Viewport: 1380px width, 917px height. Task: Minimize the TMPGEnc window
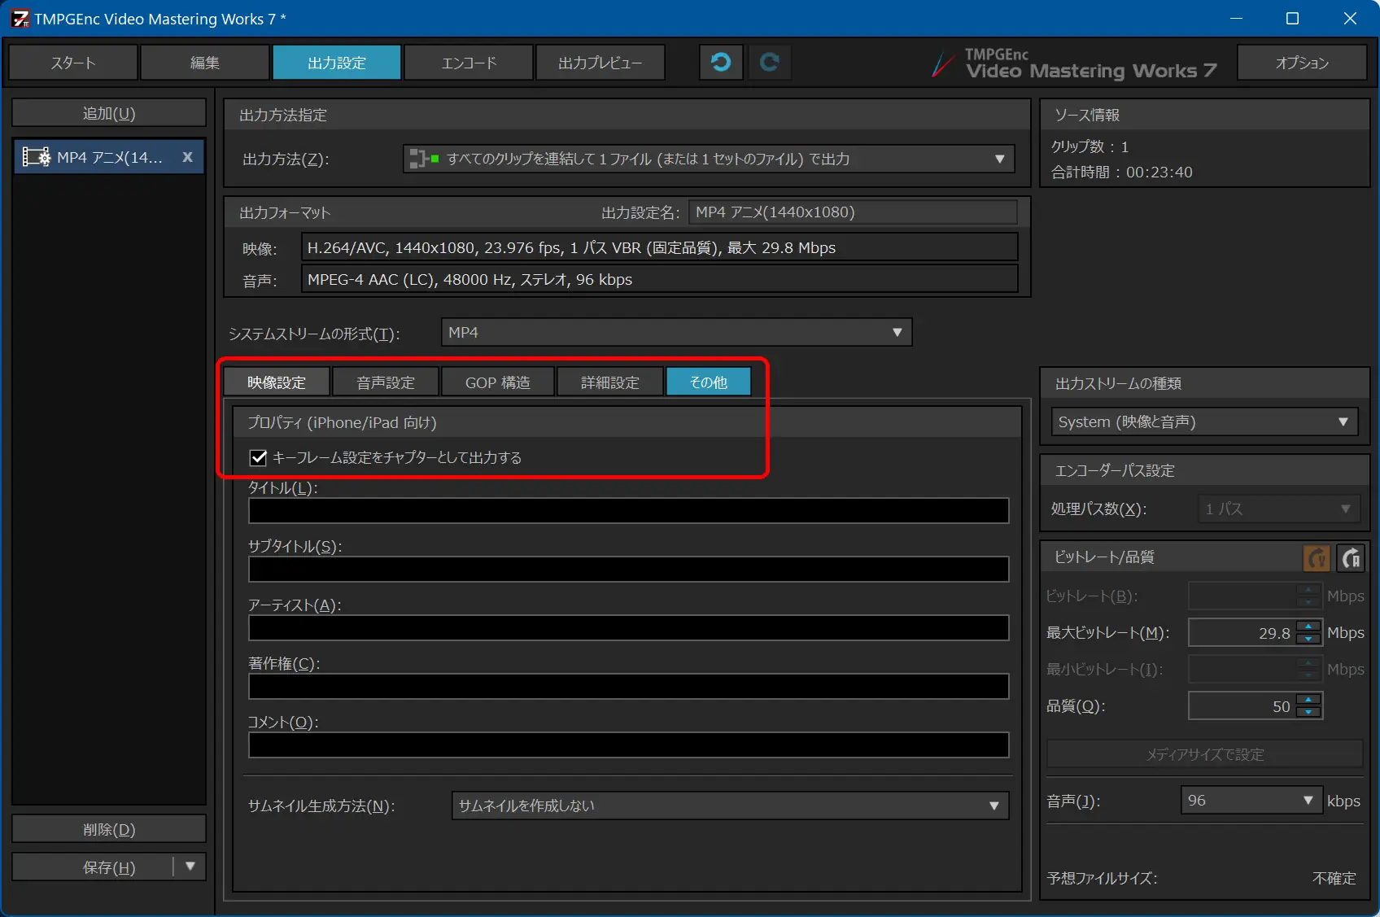click(x=1236, y=18)
